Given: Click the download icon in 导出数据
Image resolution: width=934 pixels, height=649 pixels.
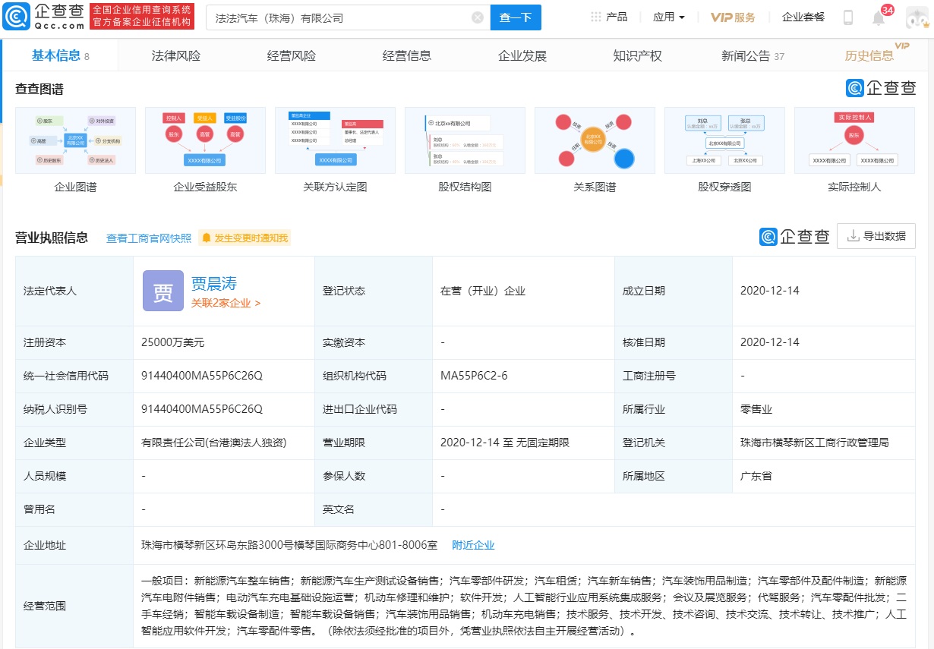Looking at the screenshot, I should (853, 236).
